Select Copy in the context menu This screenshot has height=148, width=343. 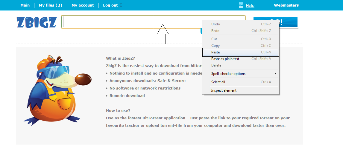pos(241,46)
